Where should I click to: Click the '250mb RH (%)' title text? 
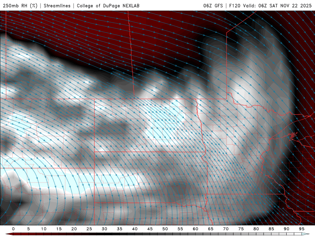click(20, 6)
